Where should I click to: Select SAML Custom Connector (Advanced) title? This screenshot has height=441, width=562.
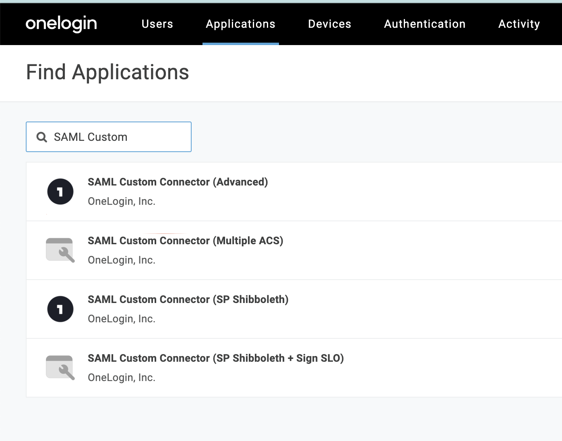(x=178, y=182)
